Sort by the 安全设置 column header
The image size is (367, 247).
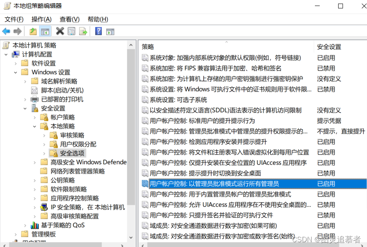[340, 47]
